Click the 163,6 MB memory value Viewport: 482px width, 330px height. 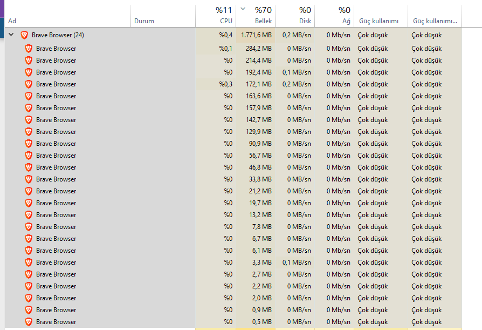pos(258,96)
